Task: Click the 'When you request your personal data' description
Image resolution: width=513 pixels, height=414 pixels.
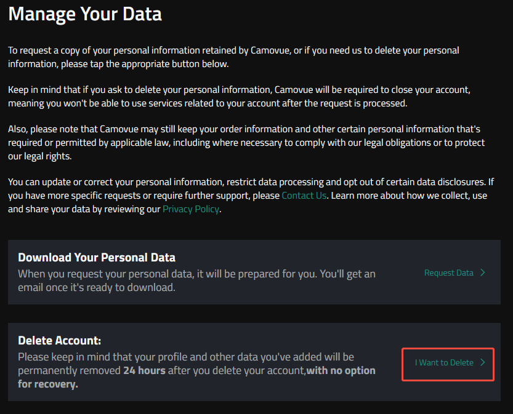Action: (x=196, y=281)
